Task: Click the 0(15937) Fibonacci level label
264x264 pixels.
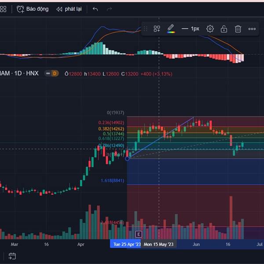Action: pyautogui.click(x=115, y=113)
